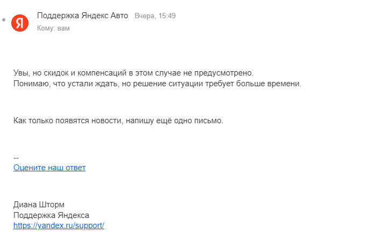This screenshot has height=241, width=378.
Task: Click the sentence starting with Понимаю
Action: click(x=157, y=84)
